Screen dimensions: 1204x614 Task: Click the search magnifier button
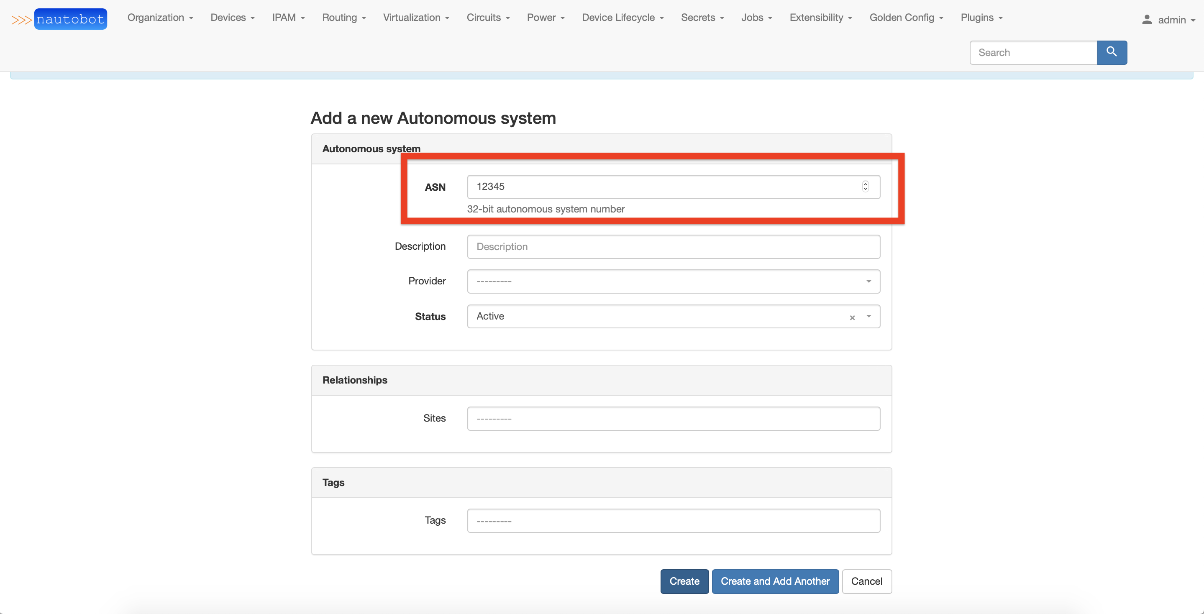coord(1112,52)
